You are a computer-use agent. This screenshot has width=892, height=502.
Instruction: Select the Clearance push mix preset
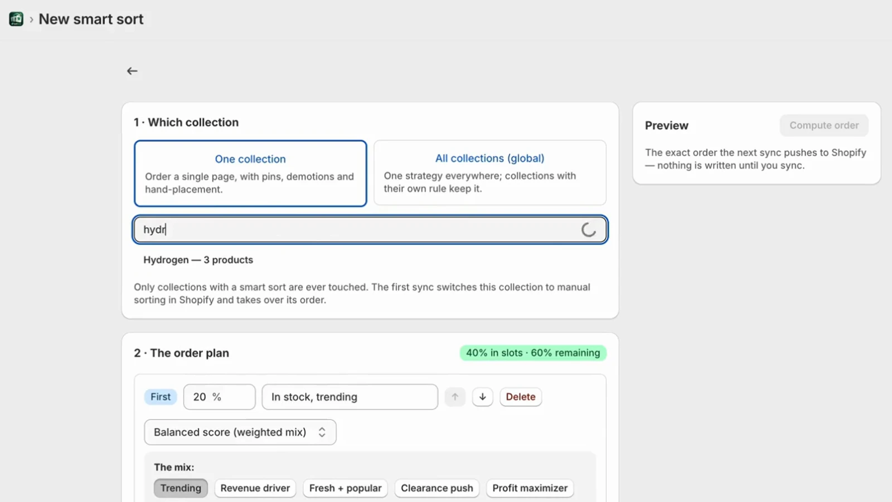437,488
